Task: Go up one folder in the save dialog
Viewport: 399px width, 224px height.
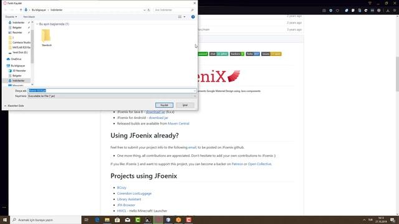Action: (21, 10)
